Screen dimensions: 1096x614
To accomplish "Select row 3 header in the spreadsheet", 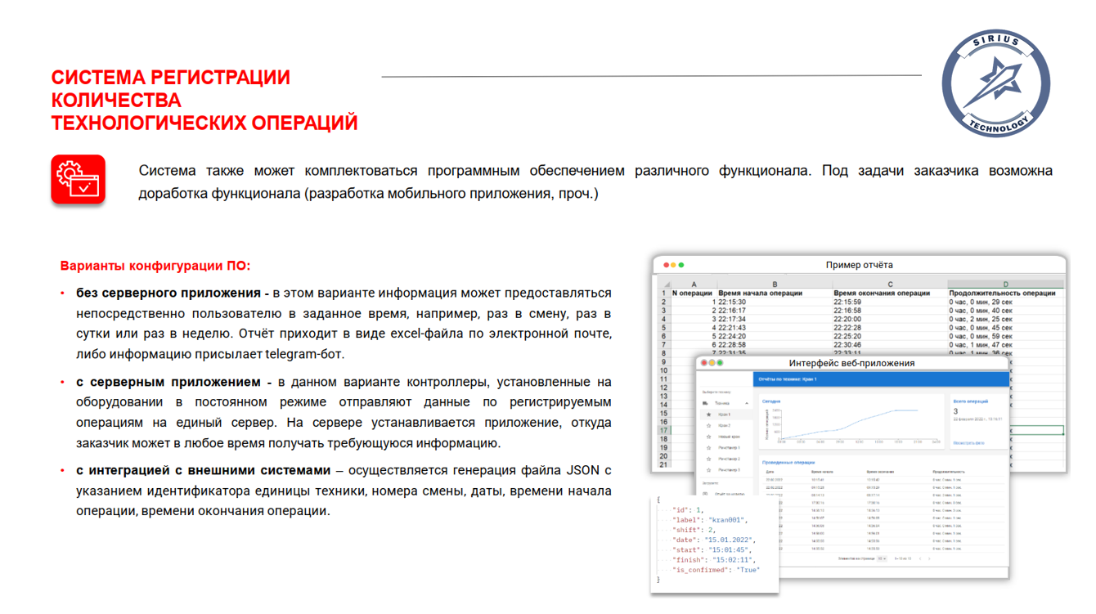I will [x=663, y=311].
